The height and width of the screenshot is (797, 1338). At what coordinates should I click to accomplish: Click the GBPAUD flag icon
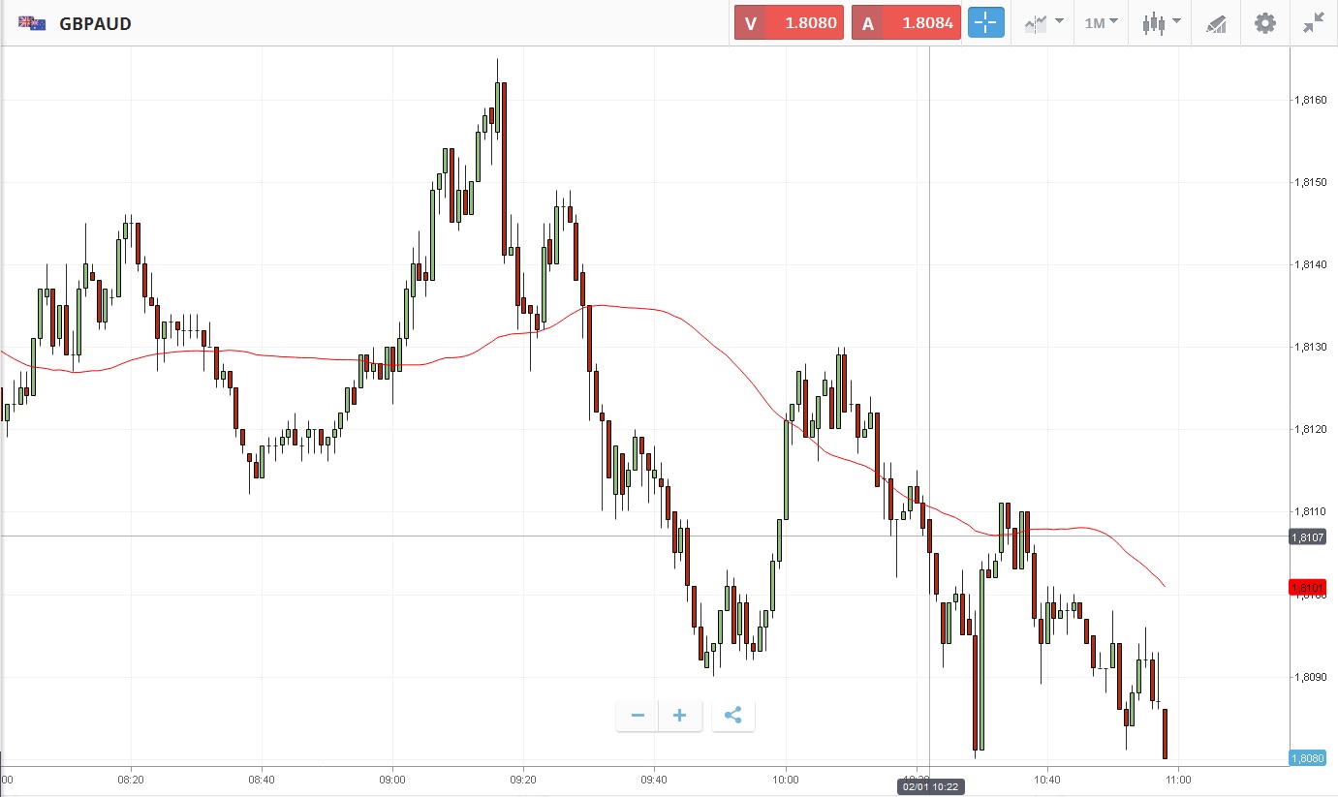pyautogui.click(x=32, y=23)
